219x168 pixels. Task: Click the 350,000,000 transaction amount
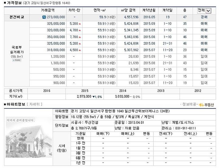[56, 37]
